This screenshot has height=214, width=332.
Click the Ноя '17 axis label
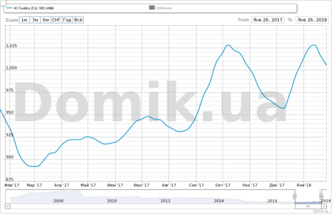coord(250,185)
